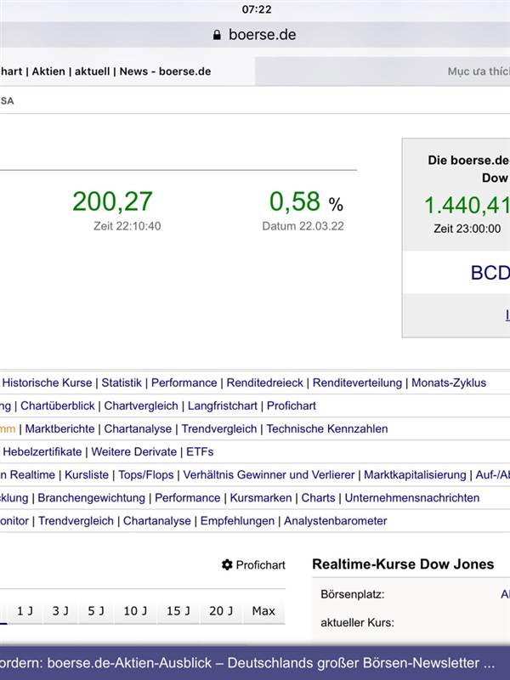
Task: Click the Realtime-Kurse Dow Jones heading
Action: (403, 564)
